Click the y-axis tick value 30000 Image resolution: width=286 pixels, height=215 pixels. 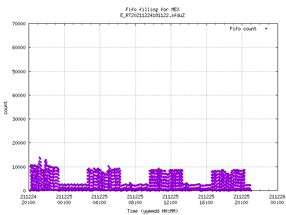19,119
